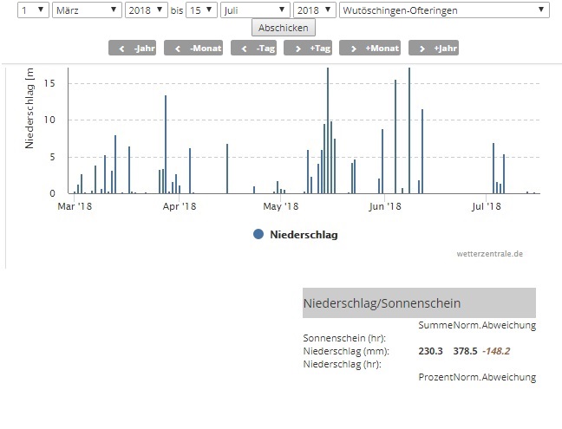Open the end day dropdown showing 15
The width and height of the screenshot is (562, 429).
(200, 10)
